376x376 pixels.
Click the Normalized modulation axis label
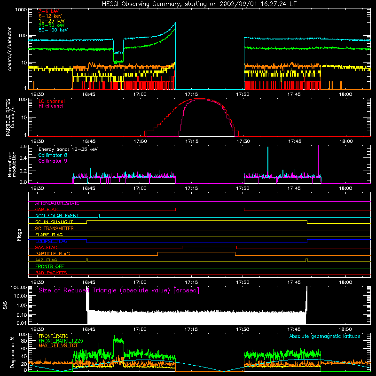click(12, 164)
